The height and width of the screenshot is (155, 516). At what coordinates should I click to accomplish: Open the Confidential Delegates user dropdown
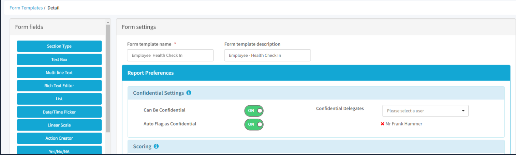425,111
